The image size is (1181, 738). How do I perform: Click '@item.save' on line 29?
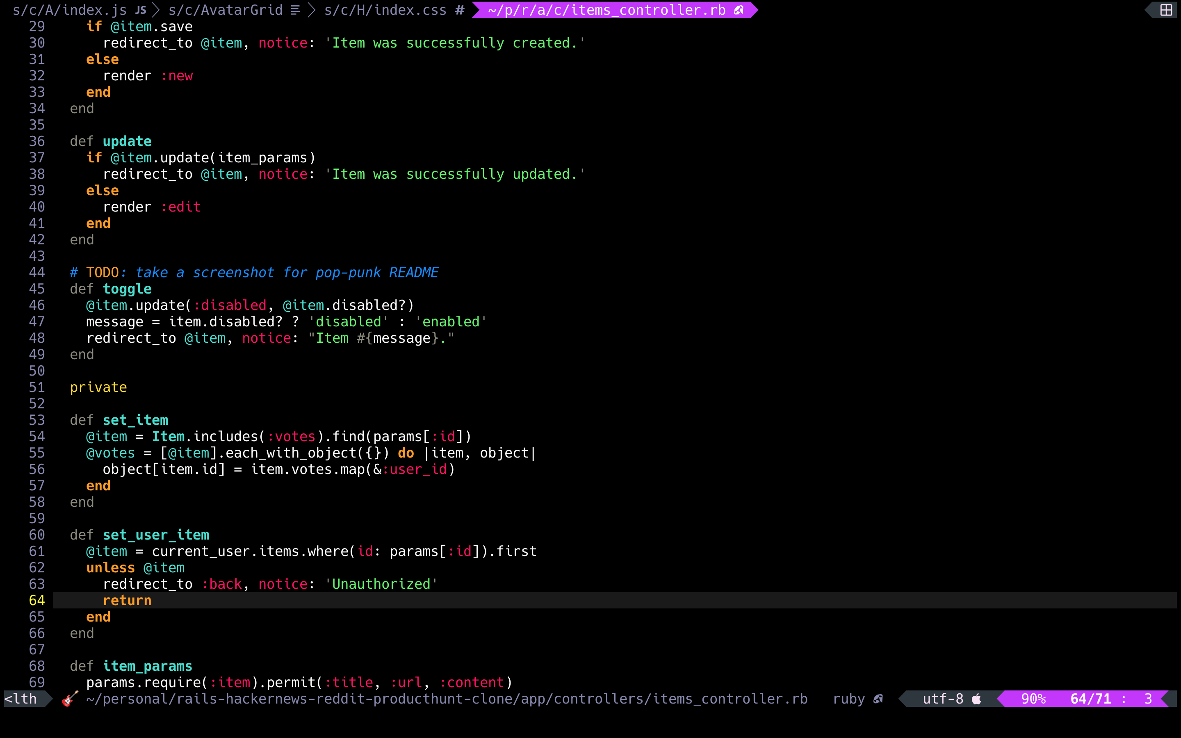[151, 26]
